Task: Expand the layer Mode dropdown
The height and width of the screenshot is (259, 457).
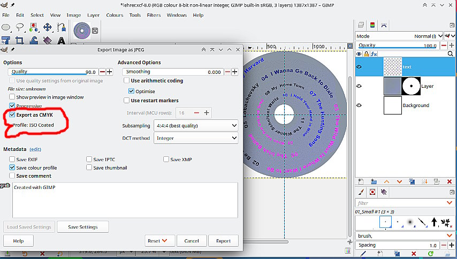Action: point(425,36)
